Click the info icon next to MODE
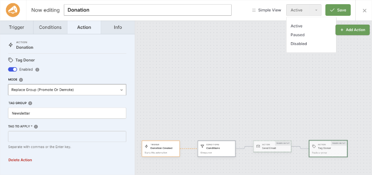The width and height of the screenshot is (372, 175). pyautogui.click(x=21, y=80)
